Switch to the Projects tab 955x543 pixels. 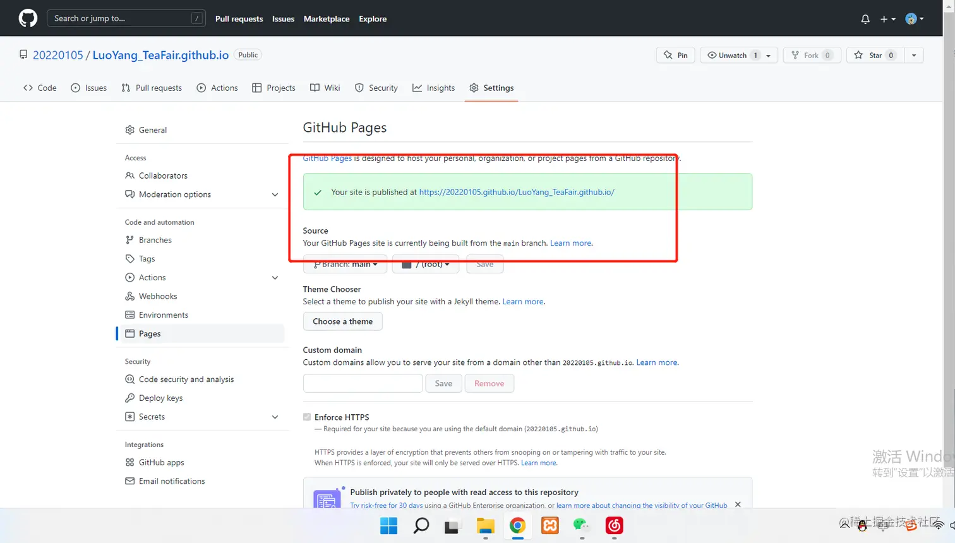point(273,88)
